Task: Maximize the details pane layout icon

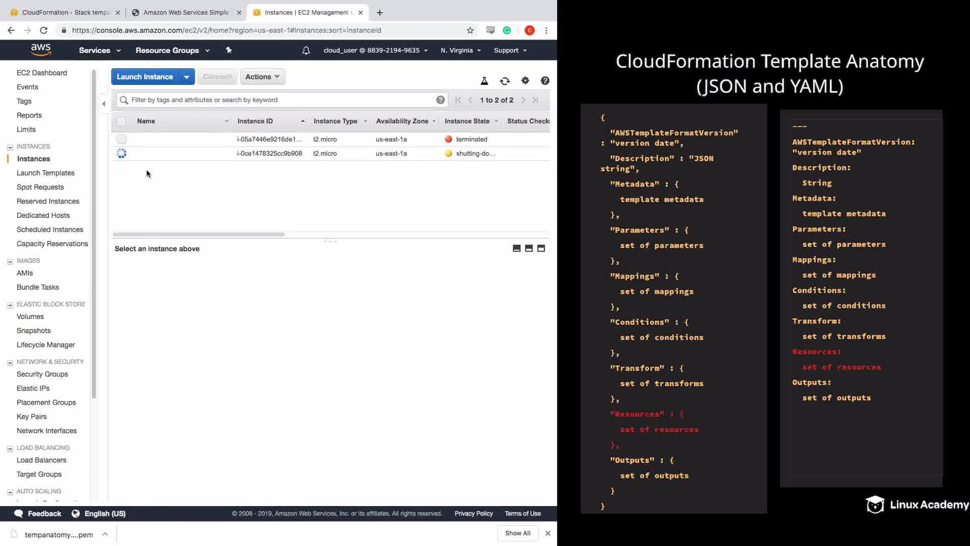Action: point(541,248)
